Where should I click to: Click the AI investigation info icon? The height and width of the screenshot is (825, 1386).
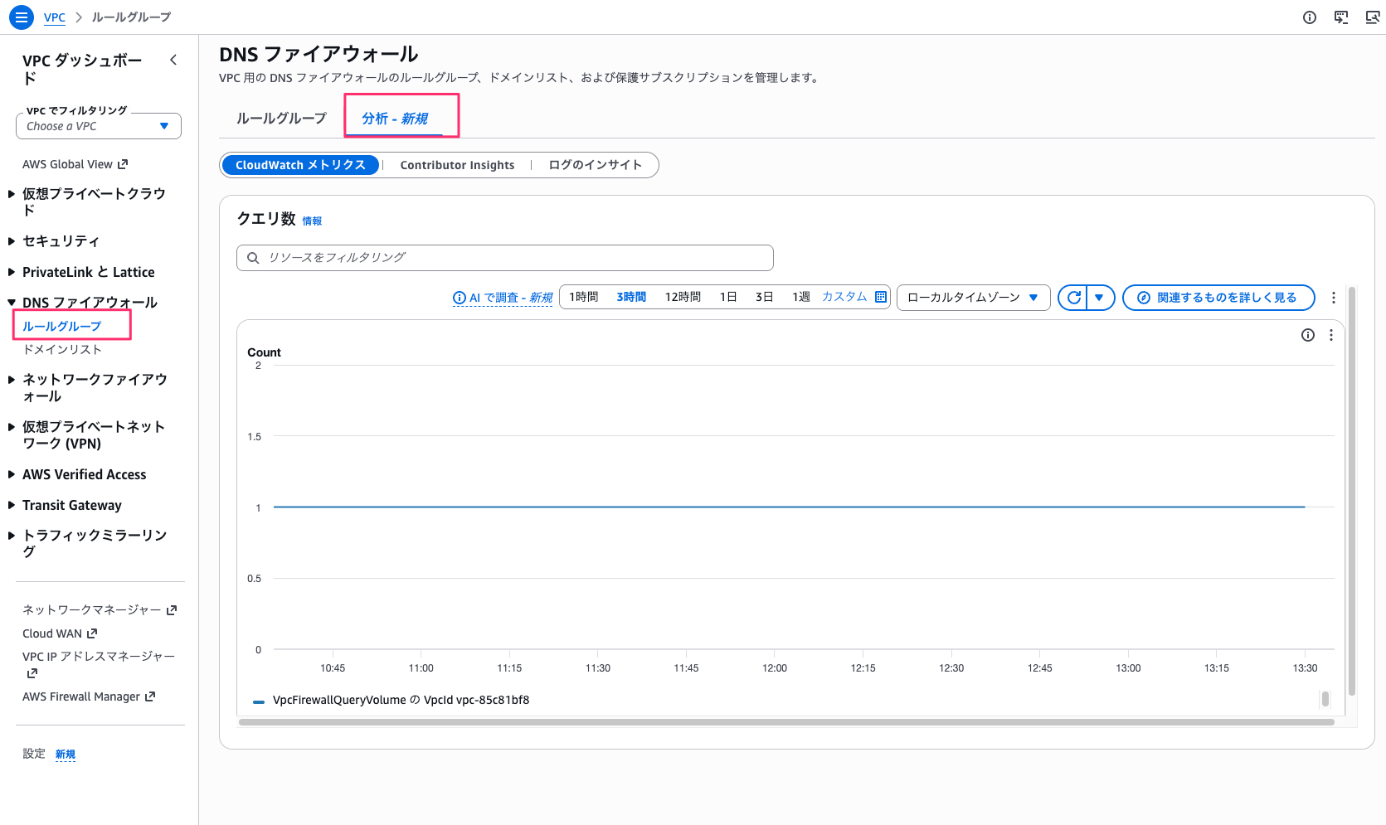pyautogui.click(x=459, y=298)
